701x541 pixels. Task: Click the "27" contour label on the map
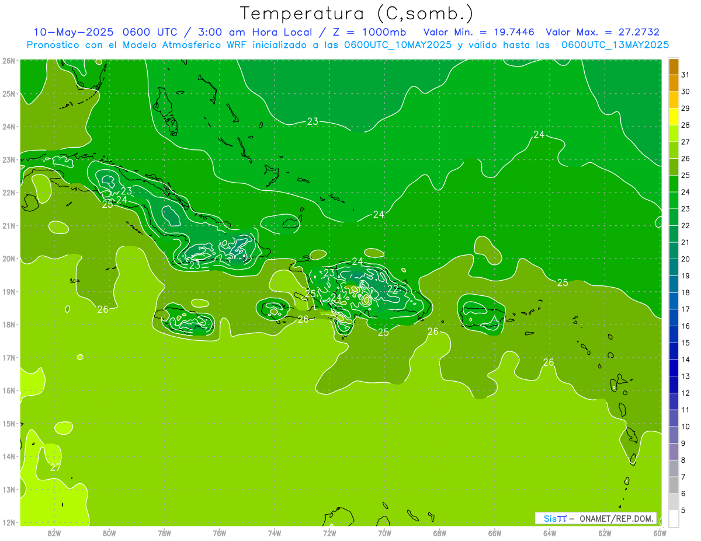(x=55, y=467)
